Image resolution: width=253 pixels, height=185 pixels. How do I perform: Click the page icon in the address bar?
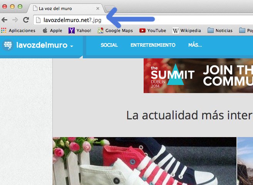(38, 20)
